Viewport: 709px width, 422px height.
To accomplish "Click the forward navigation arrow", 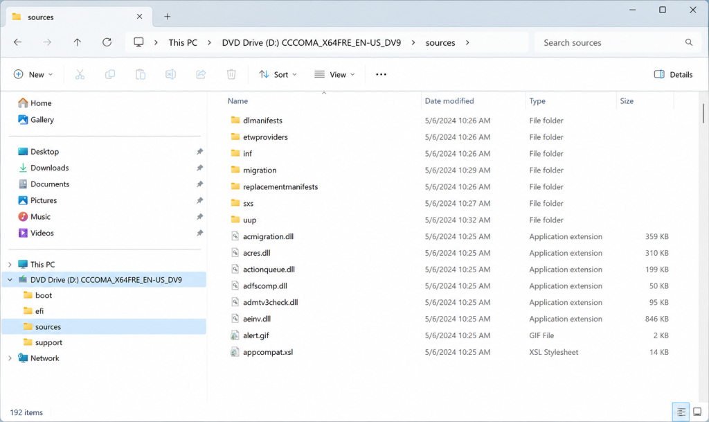I will pos(47,42).
